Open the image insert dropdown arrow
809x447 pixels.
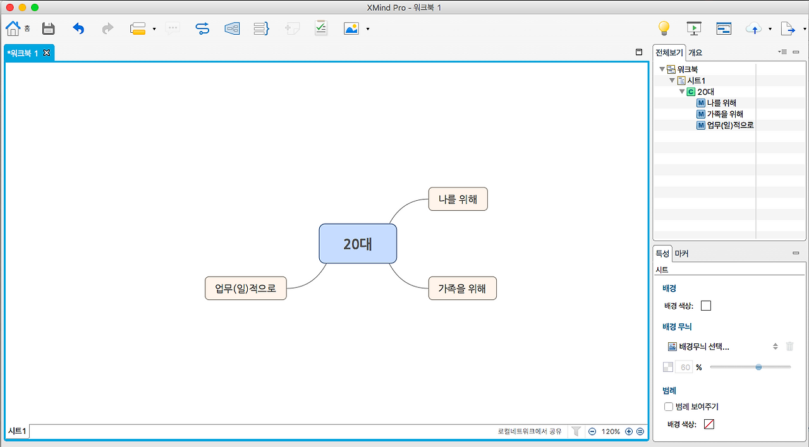coord(368,29)
